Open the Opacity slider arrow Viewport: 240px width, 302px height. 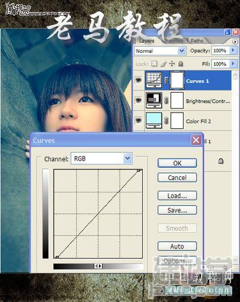coord(233,51)
